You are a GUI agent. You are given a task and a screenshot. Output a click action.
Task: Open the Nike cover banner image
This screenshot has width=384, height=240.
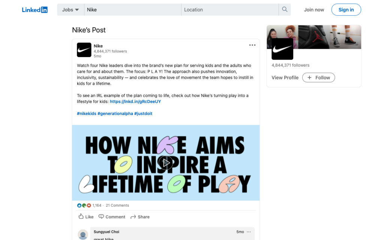point(314,37)
